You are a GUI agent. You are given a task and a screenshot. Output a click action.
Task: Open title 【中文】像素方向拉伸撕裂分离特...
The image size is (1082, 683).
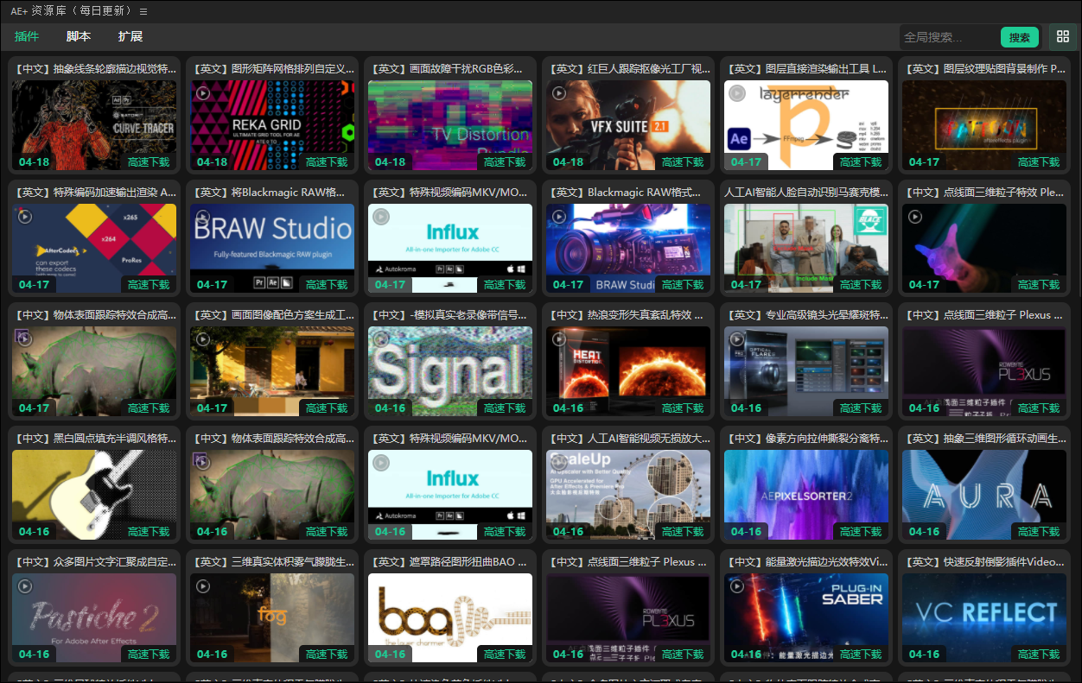pyautogui.click(x=806, y=439)
